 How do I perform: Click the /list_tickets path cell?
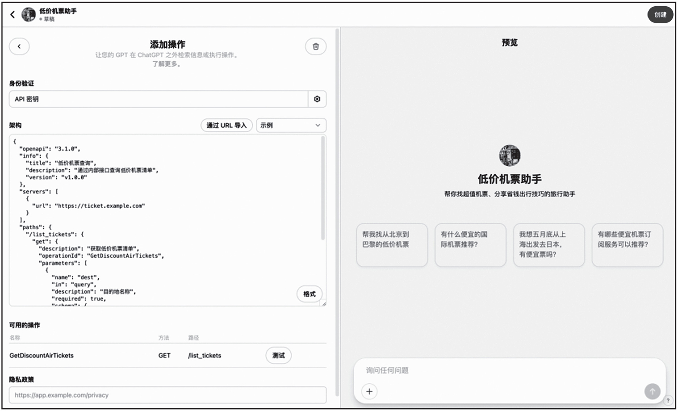click(x=204, y=355)
